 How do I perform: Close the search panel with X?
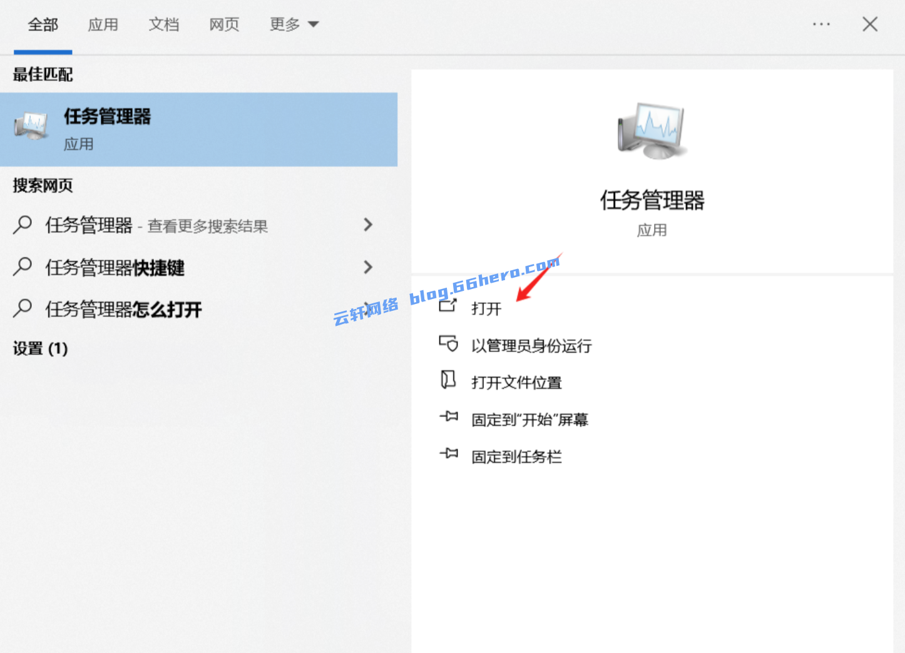click(x=870, y=24)
